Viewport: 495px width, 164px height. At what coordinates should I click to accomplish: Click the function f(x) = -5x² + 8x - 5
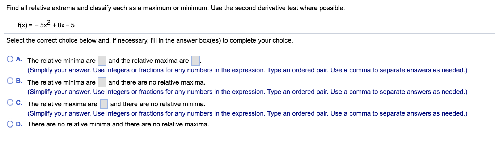click(x=46, y=25)
